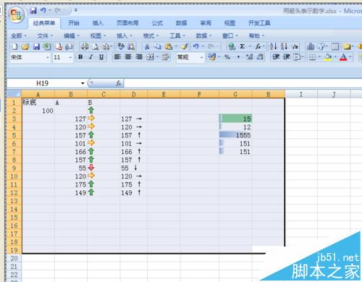This screenshot has width=362, height=282.
Task: Open the AutoSum dropdown arrow
Action: (x=250, y=46)
